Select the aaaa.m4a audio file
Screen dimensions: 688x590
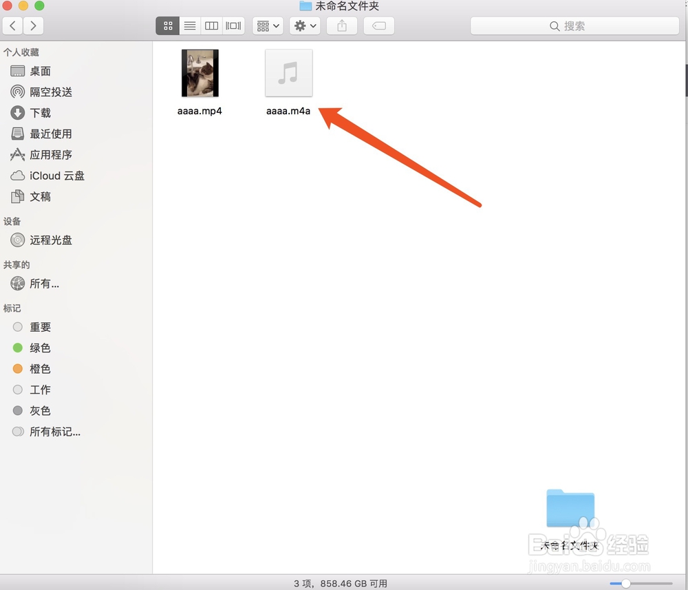tap(288, 72)
